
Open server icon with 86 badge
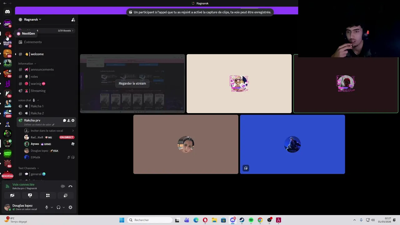pos(7,164)
